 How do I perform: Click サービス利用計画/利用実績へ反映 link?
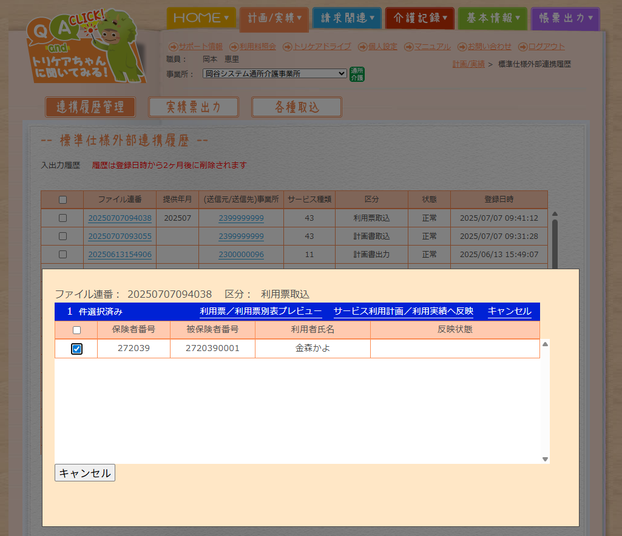coord(404,312)
